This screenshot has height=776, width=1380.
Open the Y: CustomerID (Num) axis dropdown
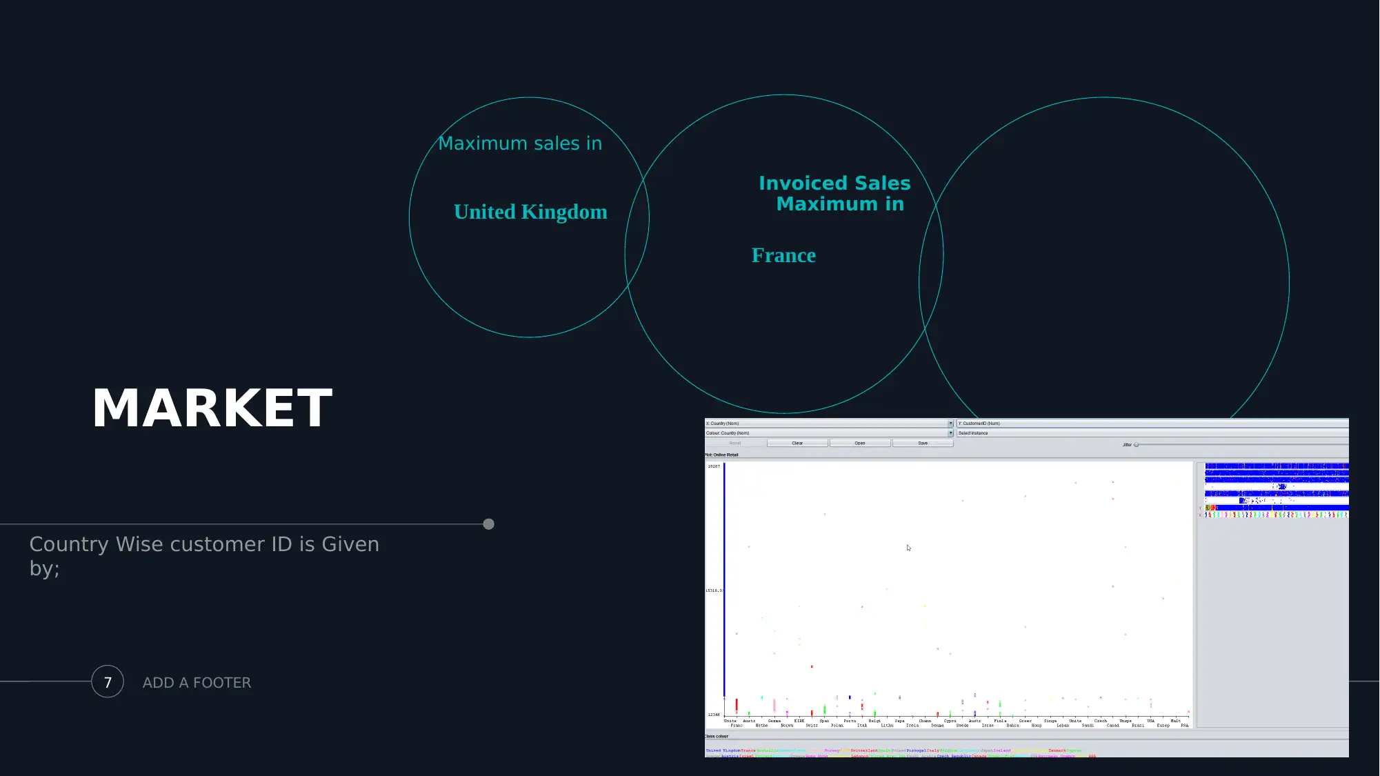click(1152, 424)
